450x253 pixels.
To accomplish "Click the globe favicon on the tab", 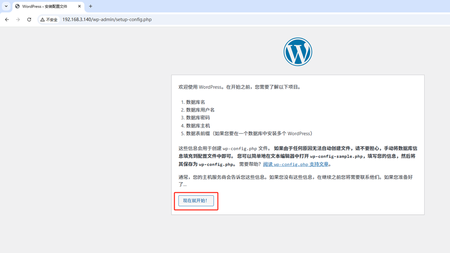I will [17, 6].
